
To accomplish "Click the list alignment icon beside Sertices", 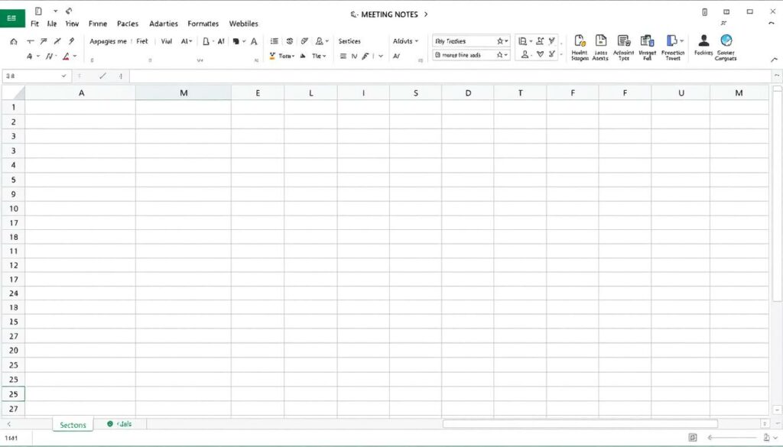I will click(x=275, y=41).
